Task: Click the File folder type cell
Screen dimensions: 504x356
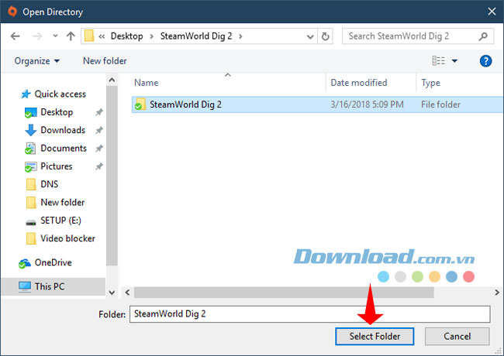Action: 440,104
